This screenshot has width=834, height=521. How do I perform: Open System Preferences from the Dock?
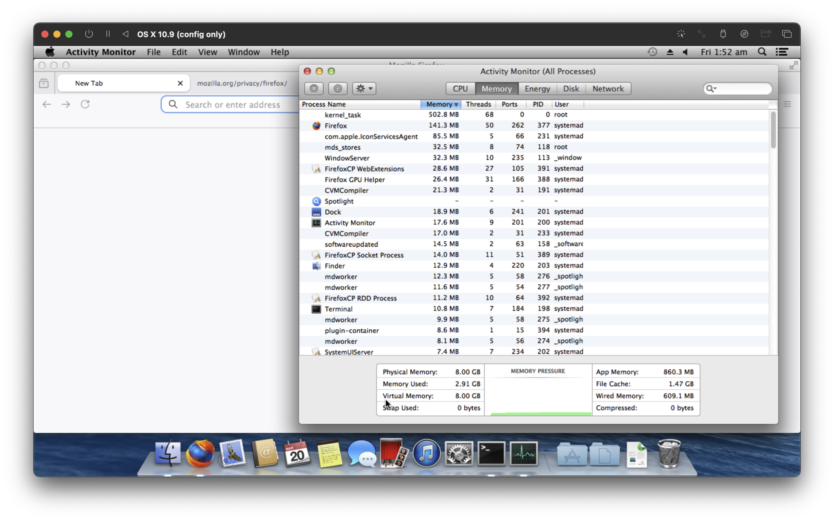459,453
